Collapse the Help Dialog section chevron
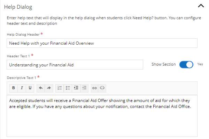 tap(201, 6)
